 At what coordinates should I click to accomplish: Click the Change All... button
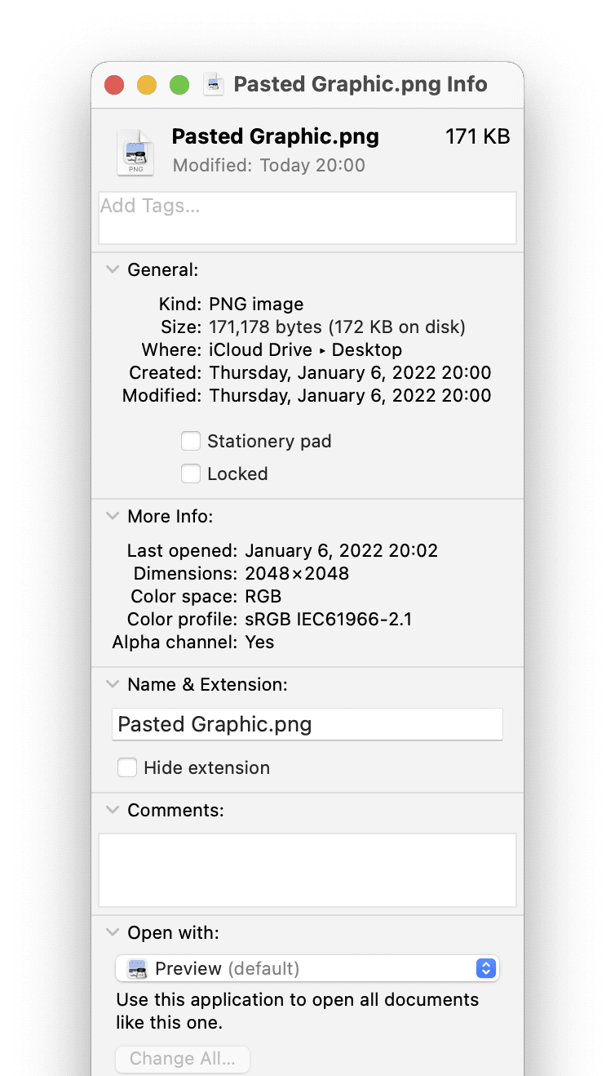(183, 1059)
